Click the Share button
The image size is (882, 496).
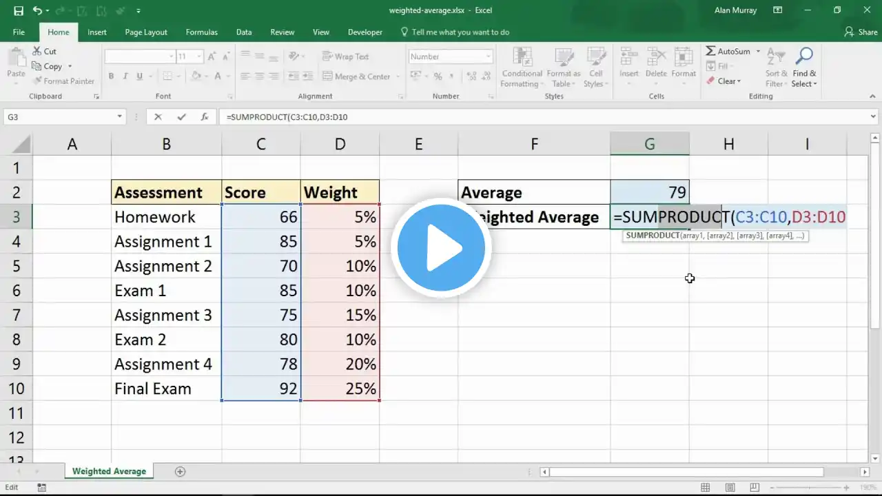[861, 32]
